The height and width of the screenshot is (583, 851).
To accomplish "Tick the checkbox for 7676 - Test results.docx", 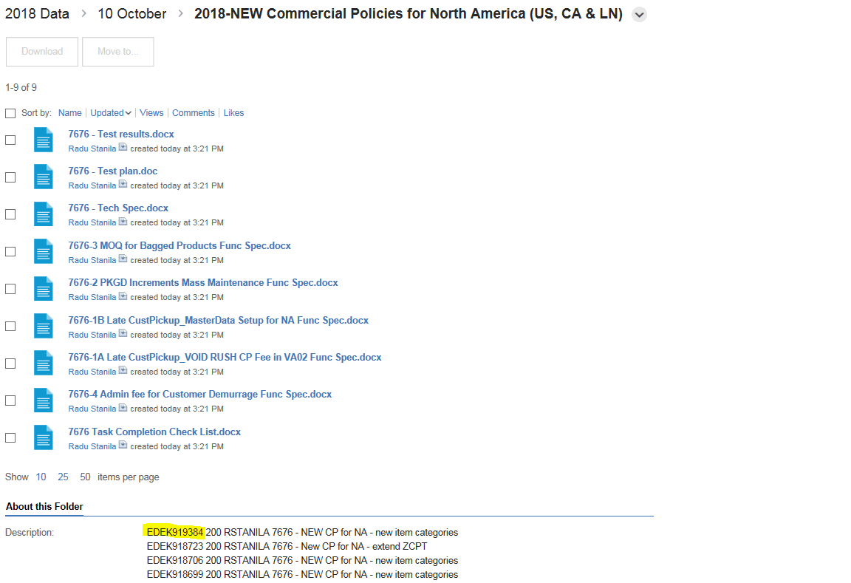I will coord(10,140).
